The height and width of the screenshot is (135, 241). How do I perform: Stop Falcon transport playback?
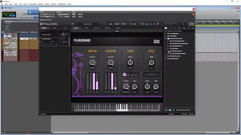[157, 24]
